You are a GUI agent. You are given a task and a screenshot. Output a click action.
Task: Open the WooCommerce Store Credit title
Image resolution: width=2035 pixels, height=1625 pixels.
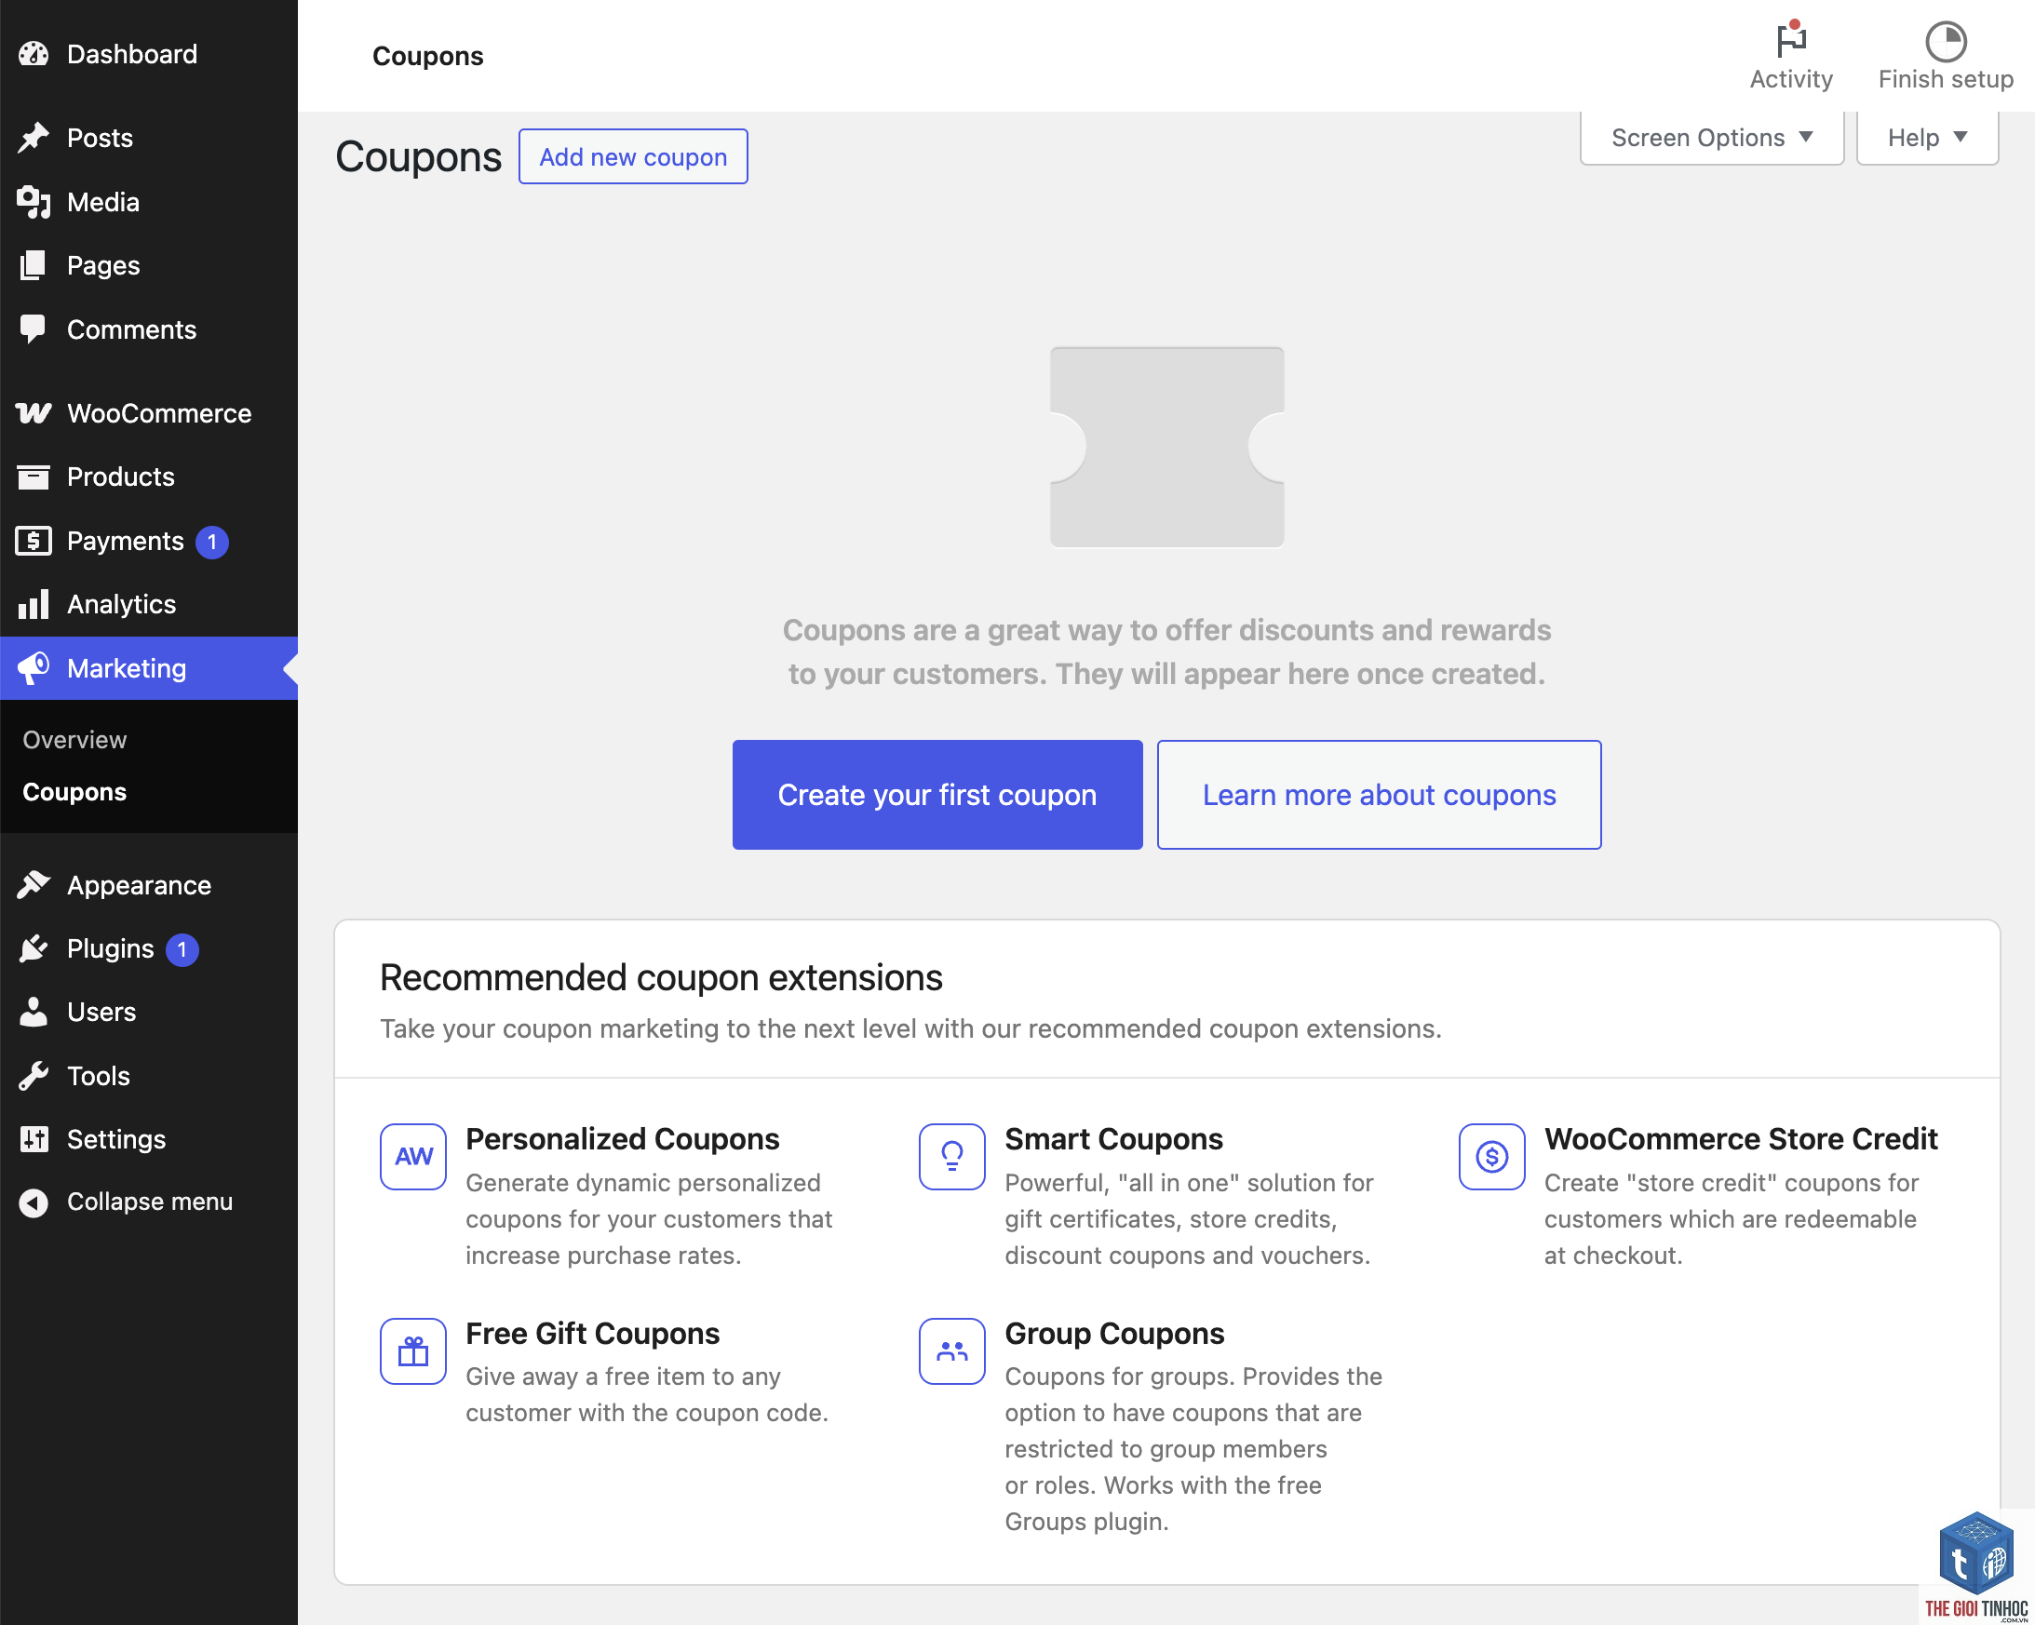[x=1741, y=1139]
